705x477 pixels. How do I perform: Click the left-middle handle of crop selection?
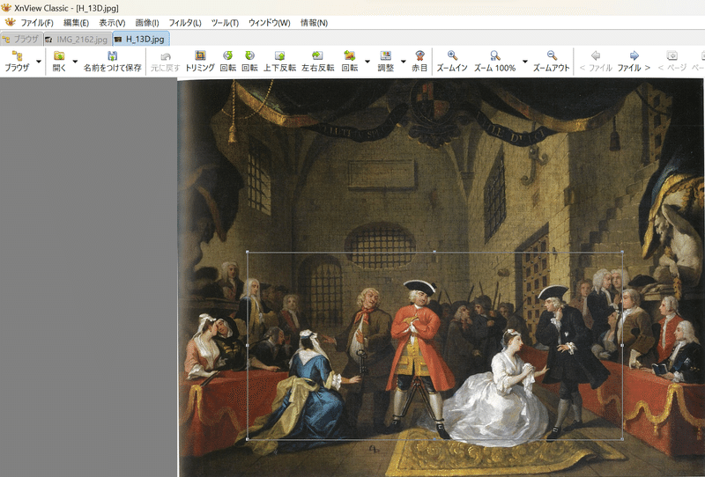click(x=248, y=345)
